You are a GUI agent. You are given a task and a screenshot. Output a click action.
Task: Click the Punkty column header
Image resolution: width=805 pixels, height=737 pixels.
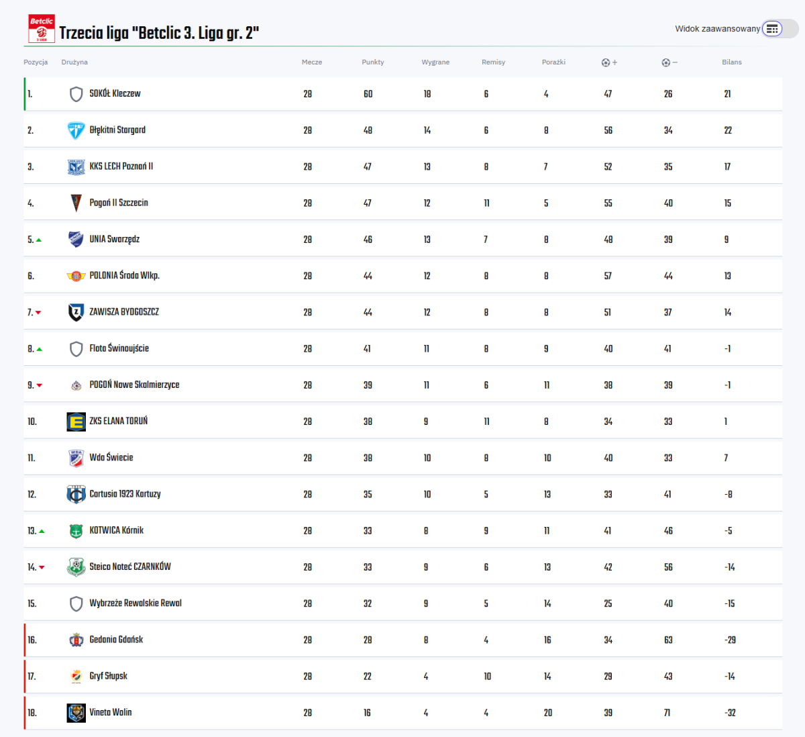tap(373, 62)
